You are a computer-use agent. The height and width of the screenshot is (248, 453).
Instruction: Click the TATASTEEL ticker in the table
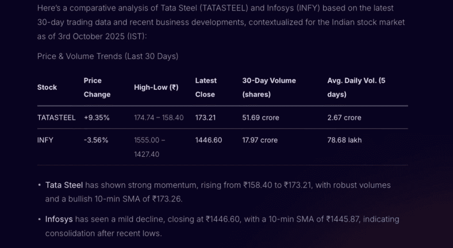point(56,117)
